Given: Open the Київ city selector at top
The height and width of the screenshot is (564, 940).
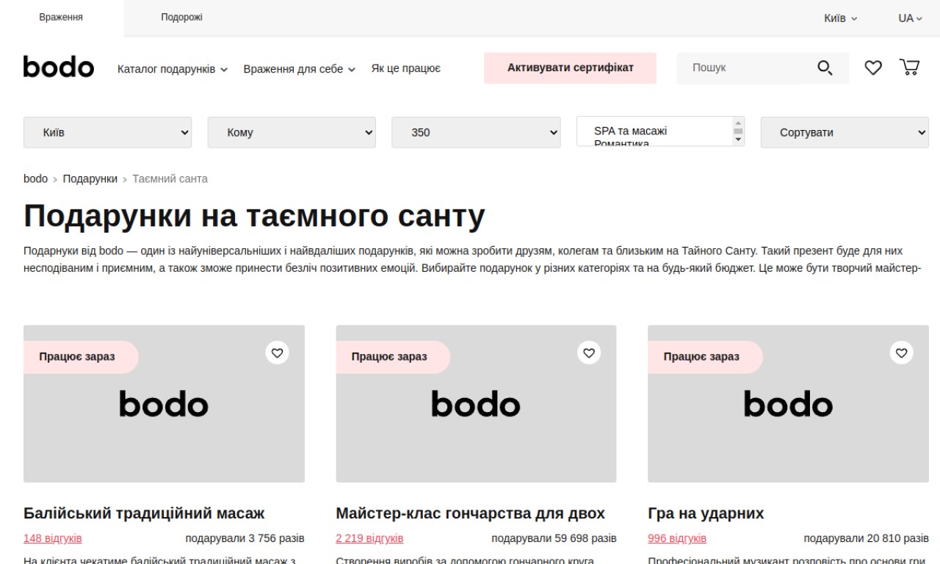Looking at the screenshot, I should point(840,18).
